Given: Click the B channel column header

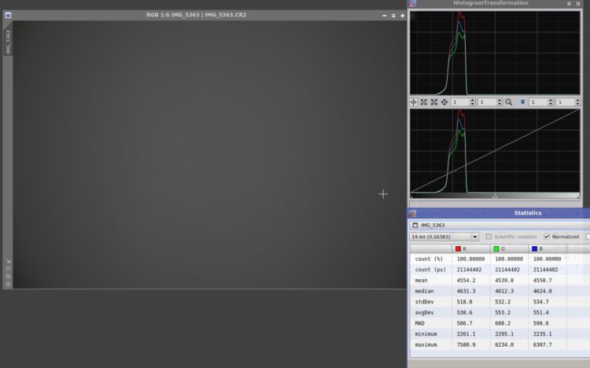Looking at the screenshot, I should point(547,248).
